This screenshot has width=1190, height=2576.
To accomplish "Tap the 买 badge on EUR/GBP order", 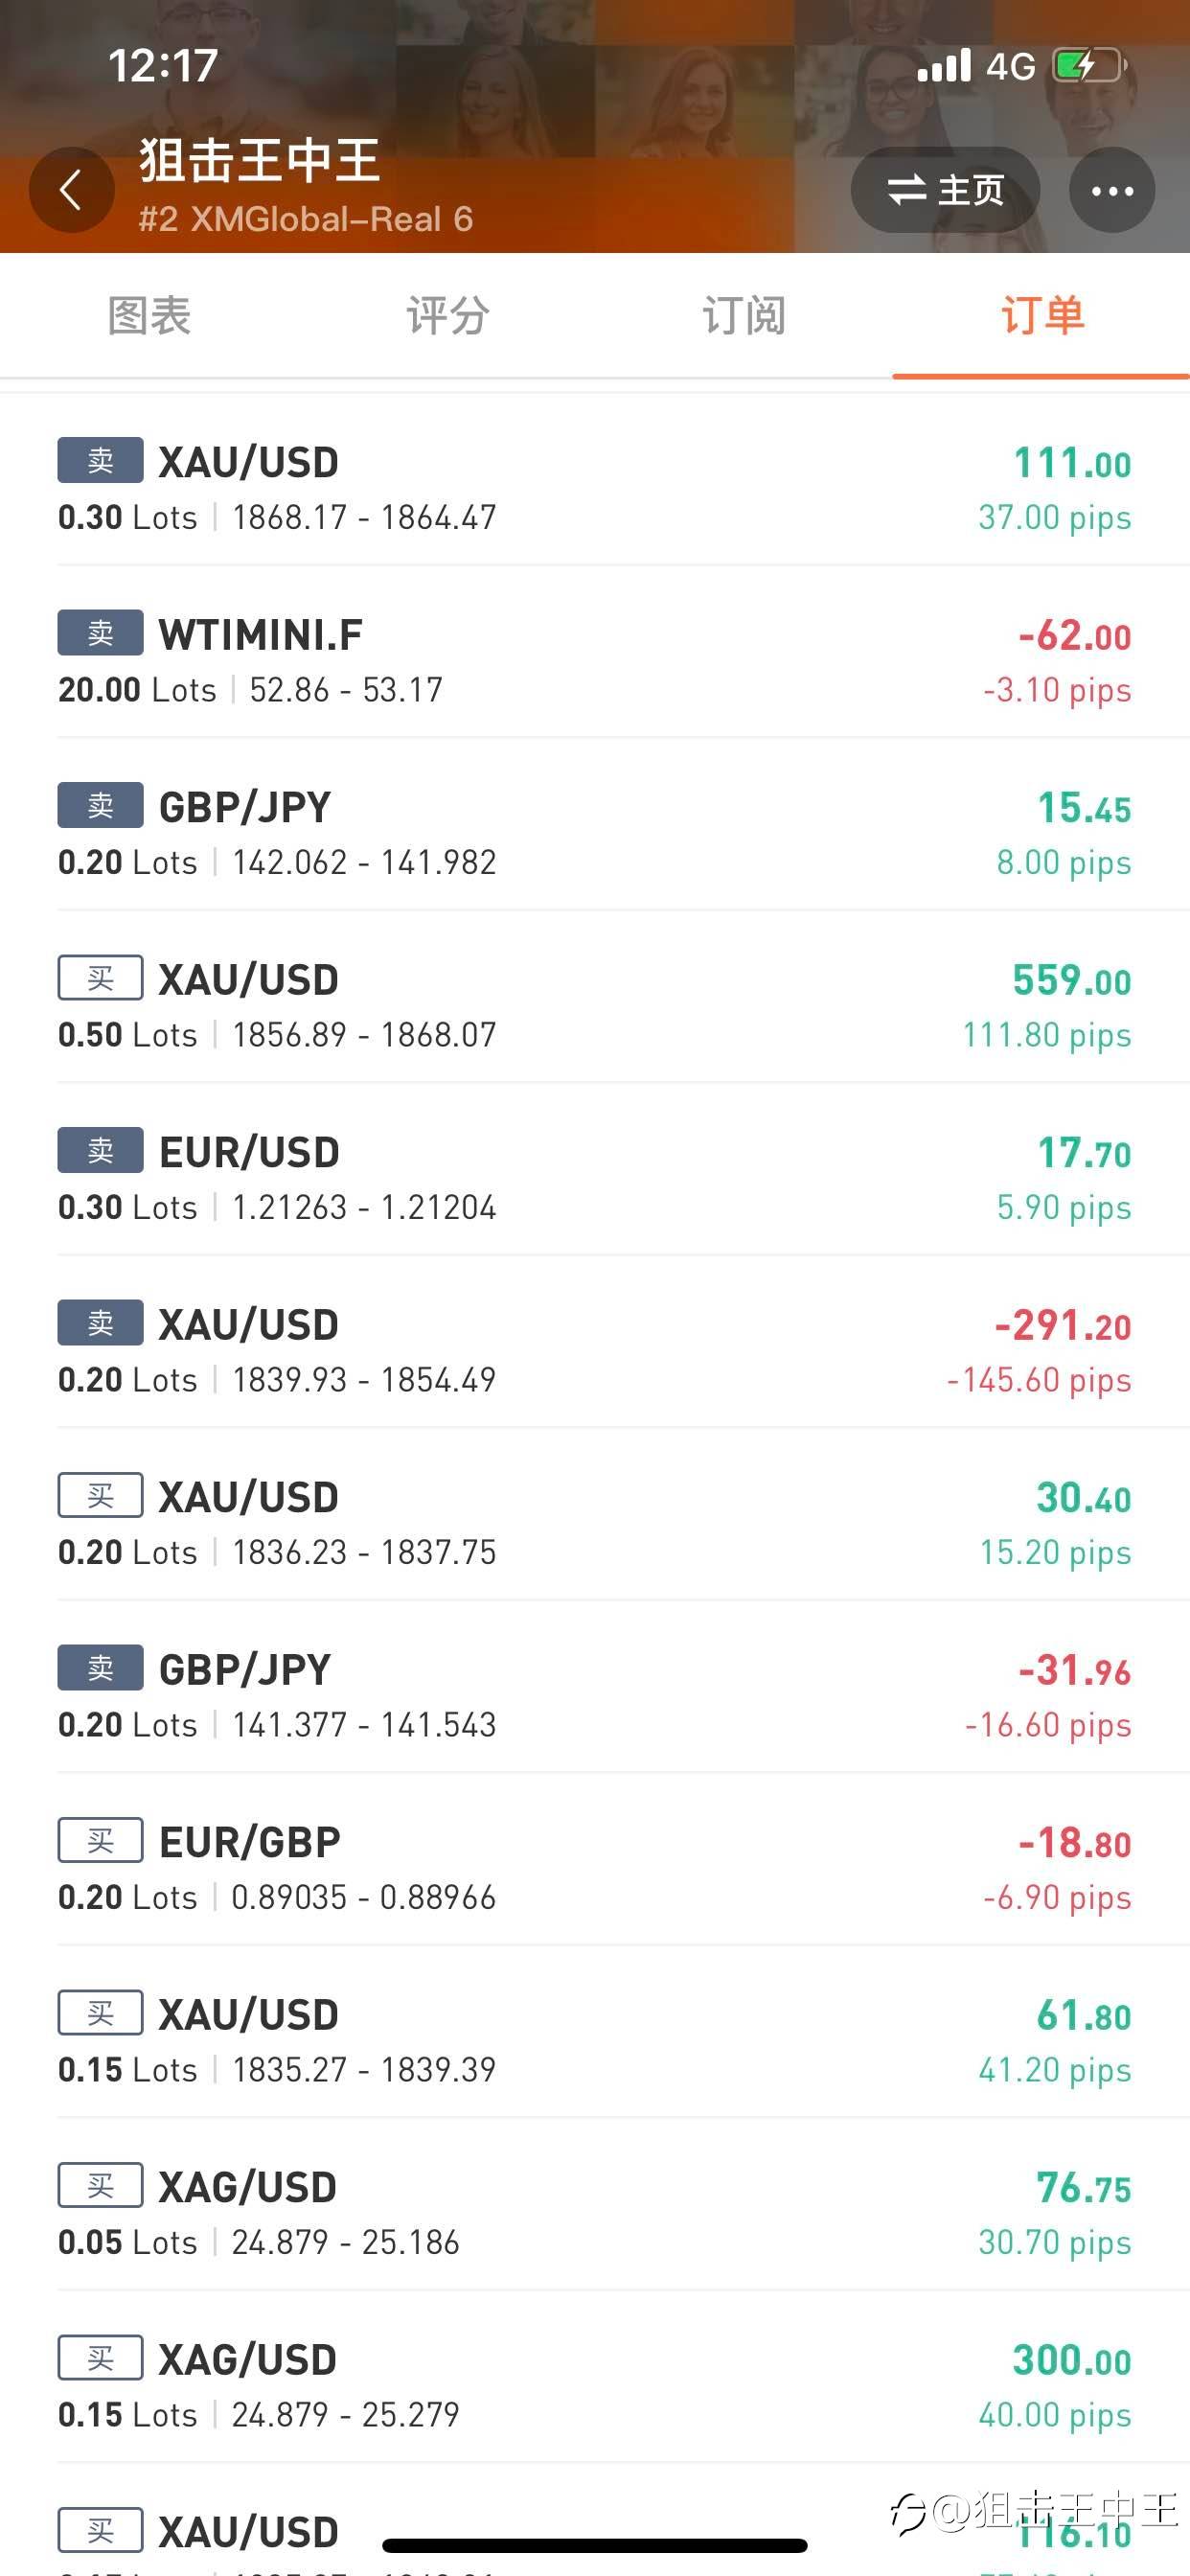I will coord(100,1841).
